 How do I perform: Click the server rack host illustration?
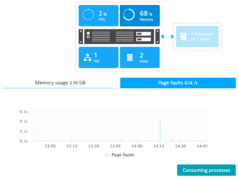tap(119, 37)
